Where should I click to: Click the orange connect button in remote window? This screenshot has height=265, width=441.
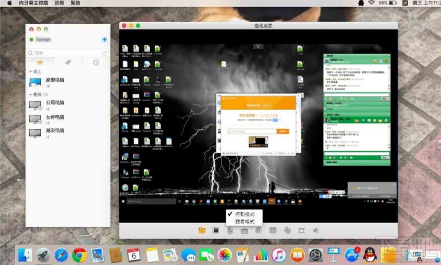click(283, 131)
